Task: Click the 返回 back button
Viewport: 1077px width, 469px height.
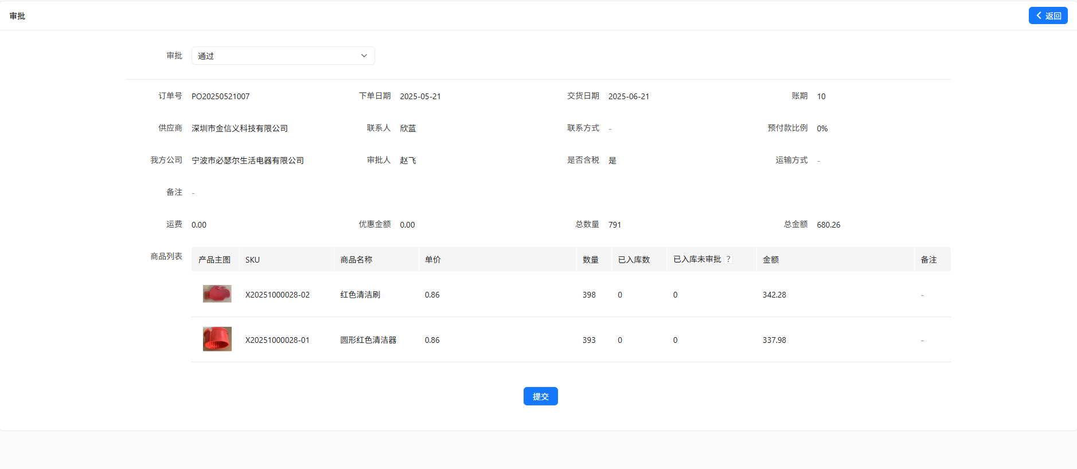Action: tap(1048, 15)
